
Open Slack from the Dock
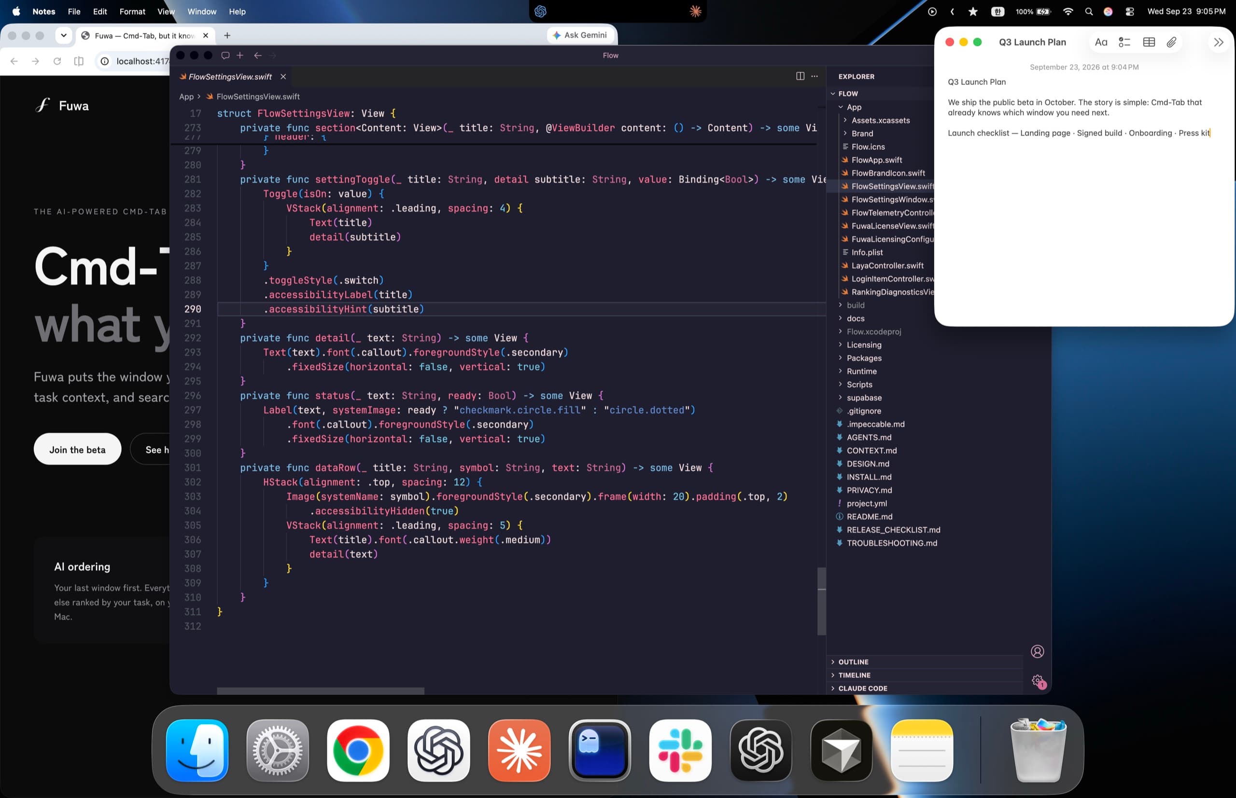tap(680, 750)
